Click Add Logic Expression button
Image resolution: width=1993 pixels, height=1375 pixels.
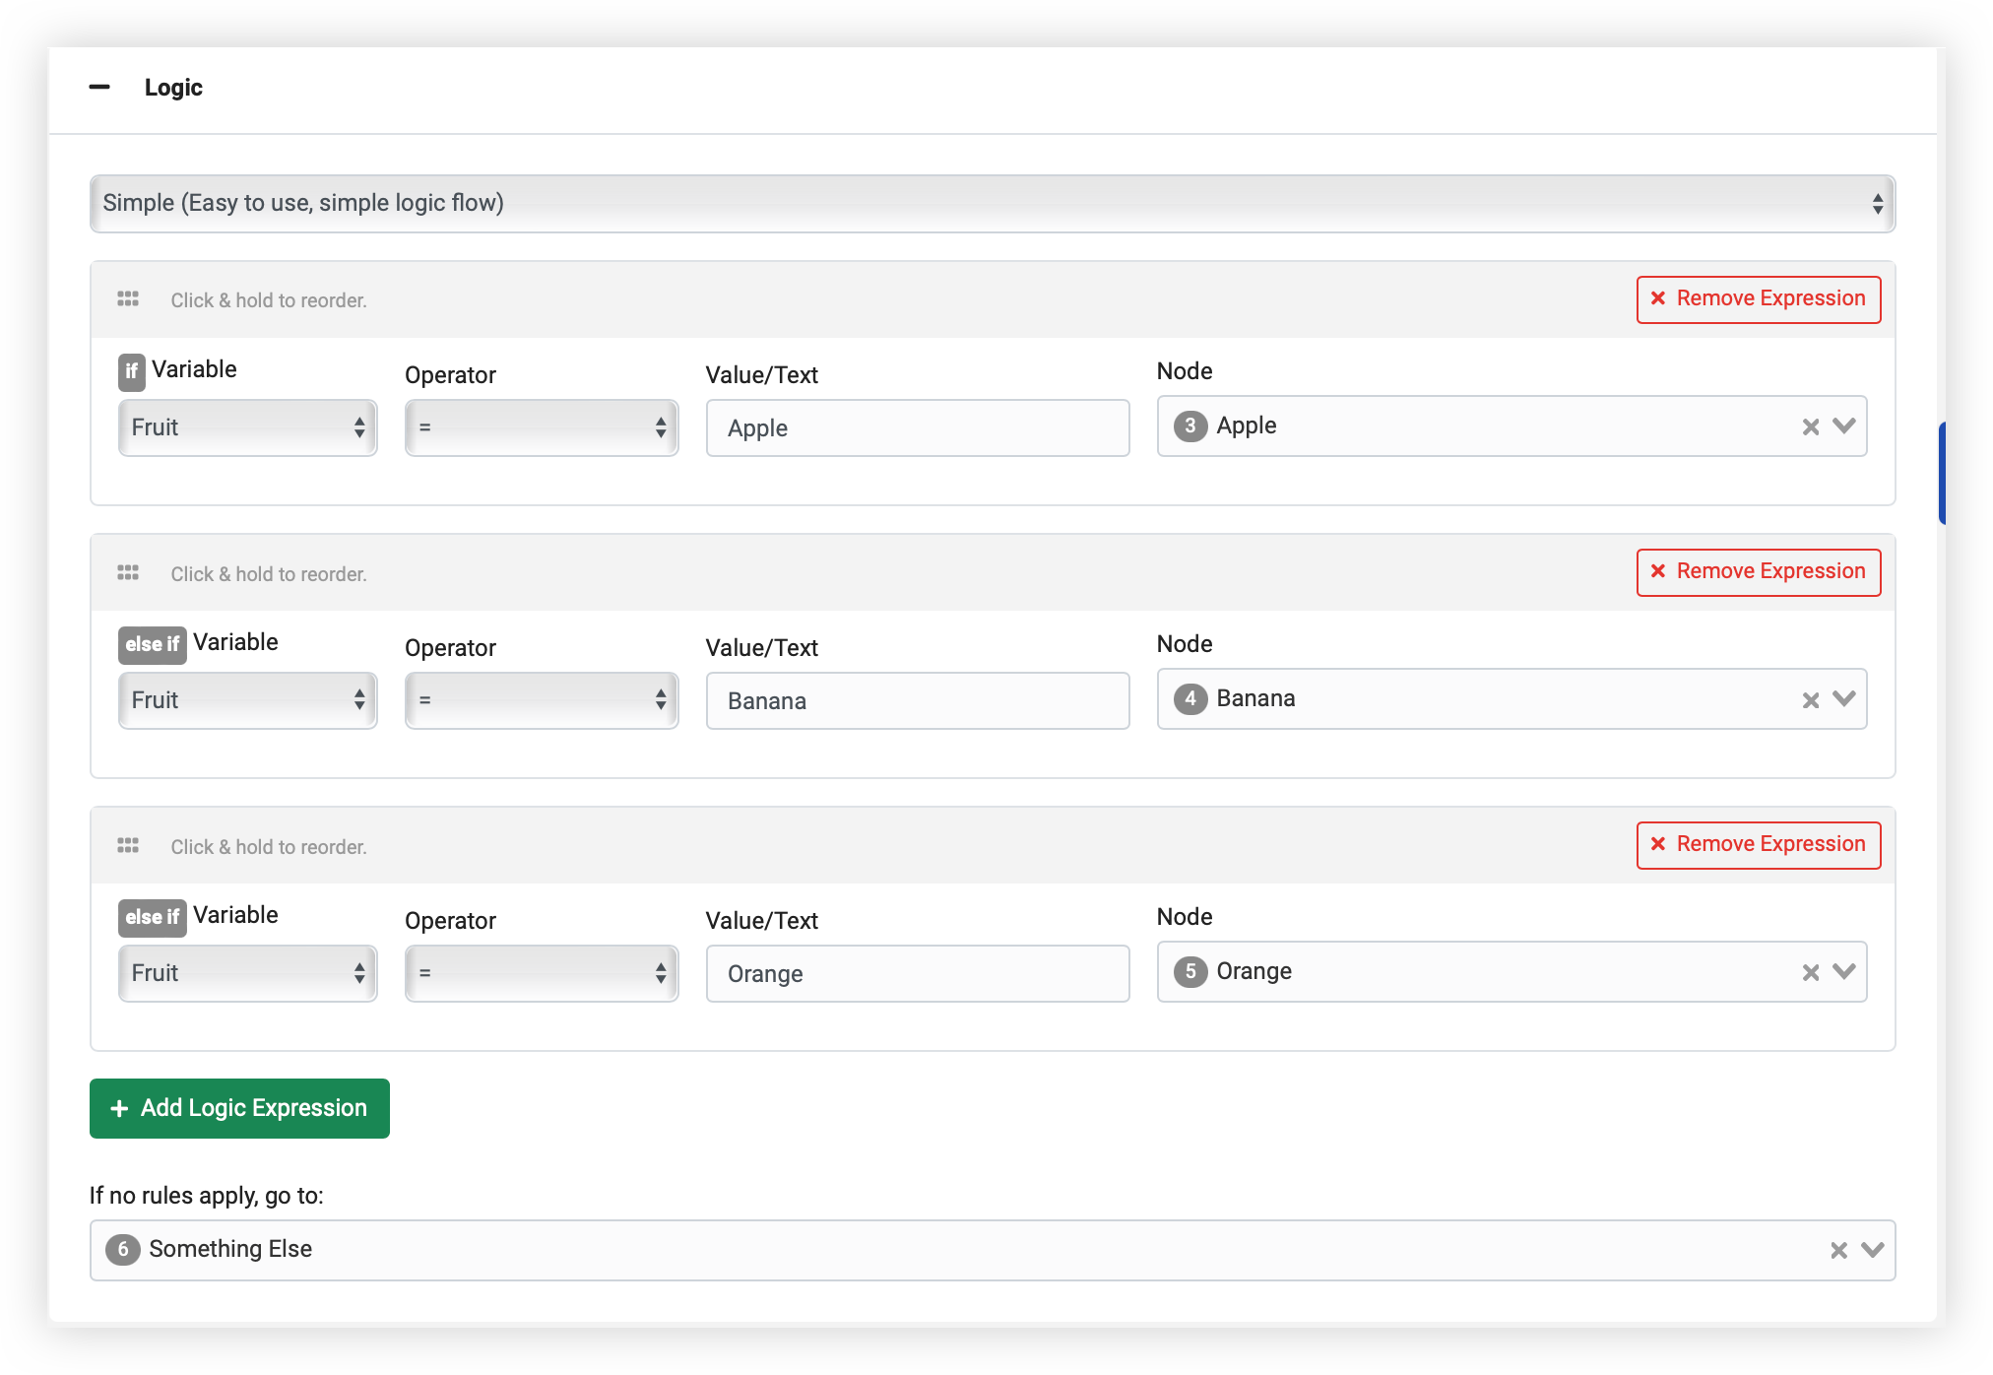[x=239, y=1108]
